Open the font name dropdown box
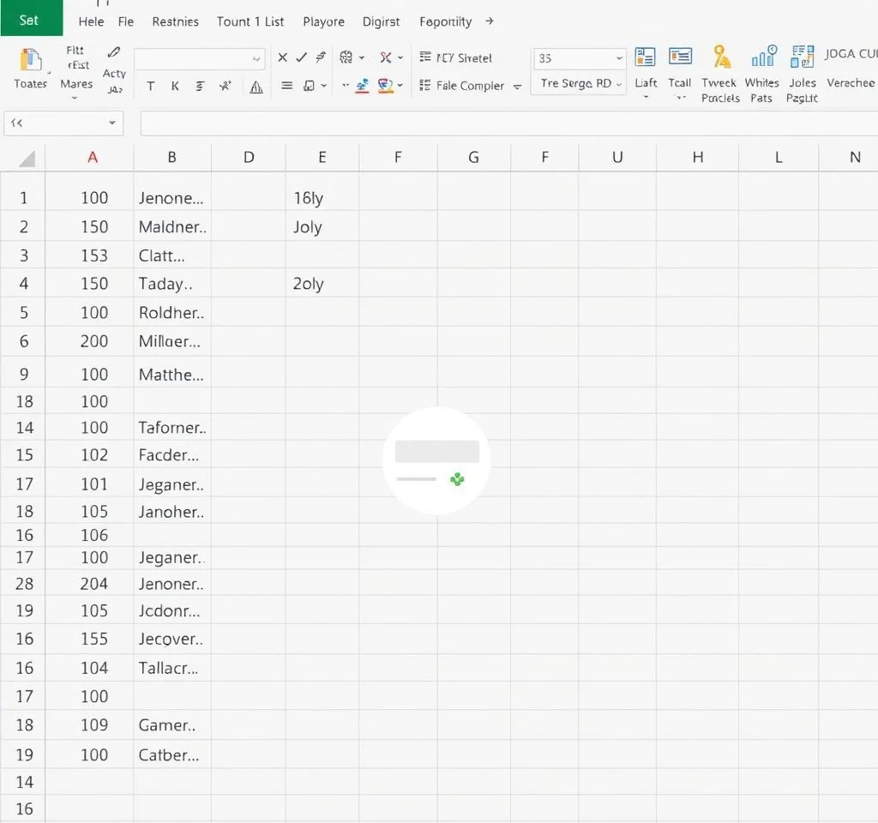 (199, 58)
